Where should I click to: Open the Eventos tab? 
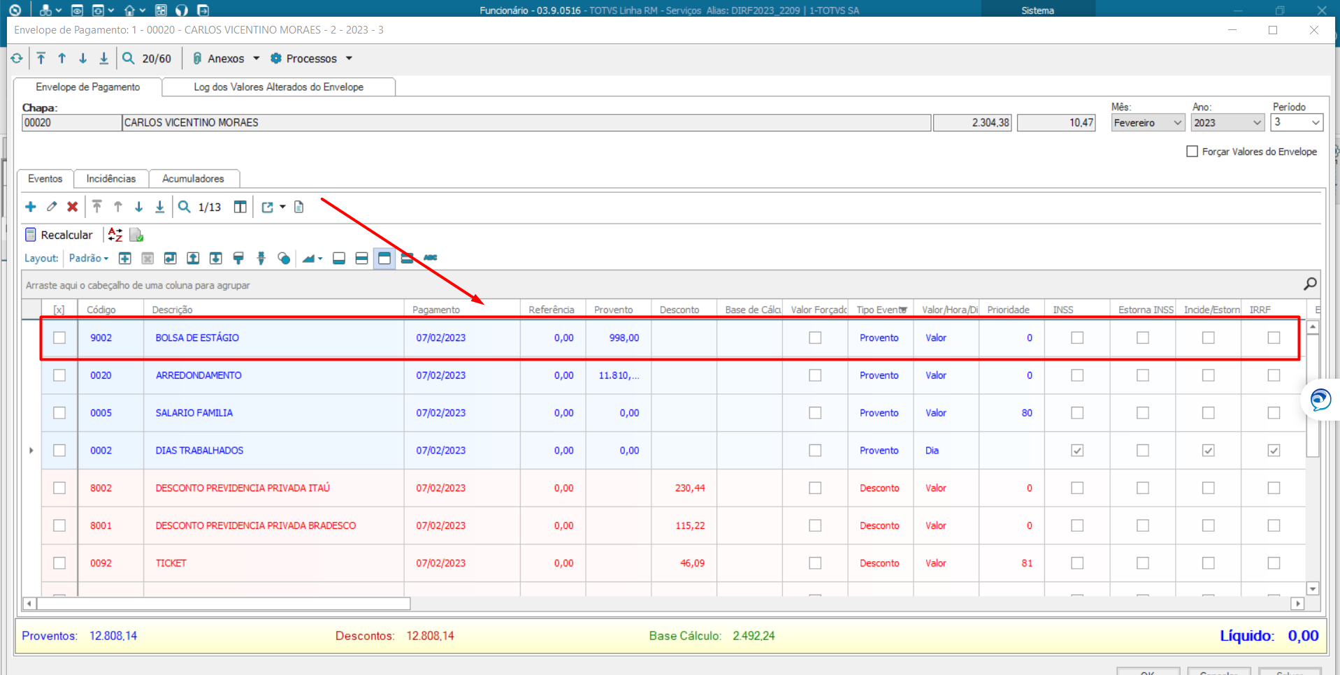coord(45,179)
